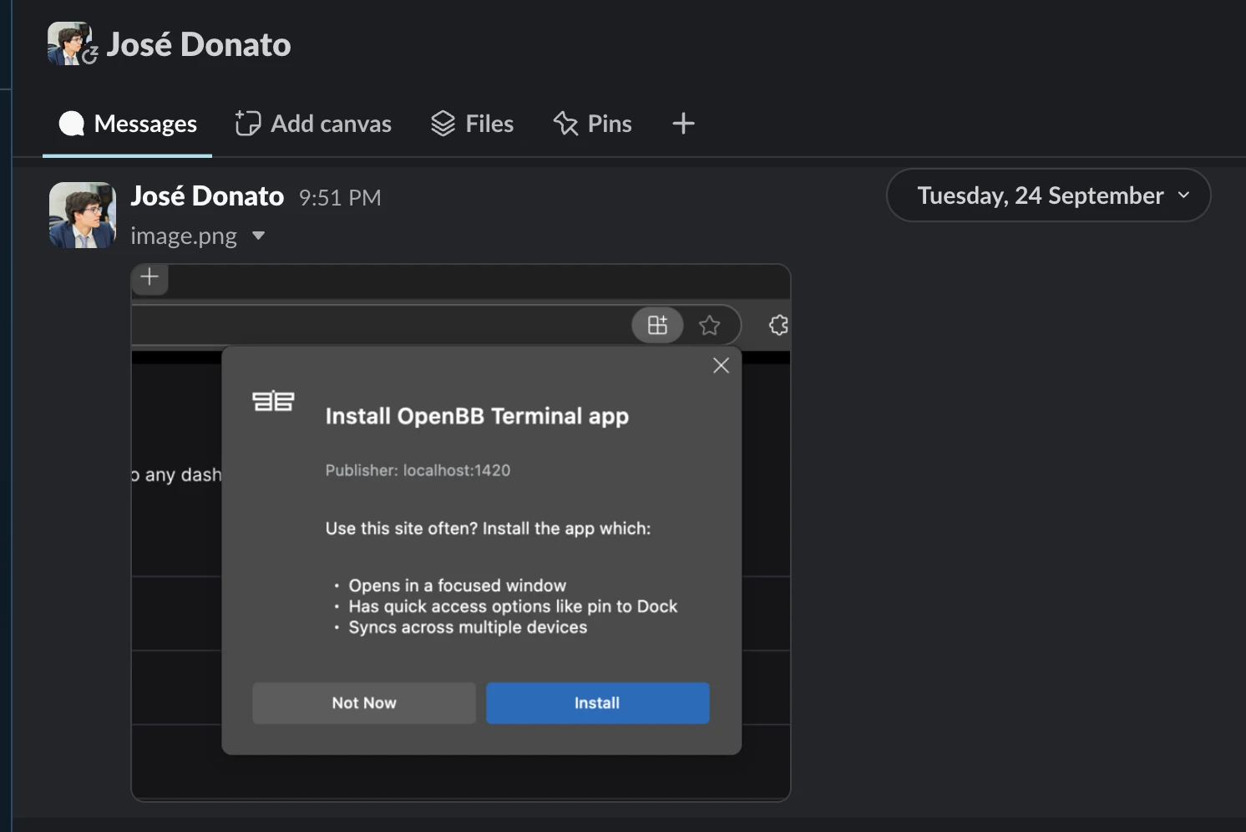
Task: Open the browser extensions puzzle icon
Action: (x=777, y=325)
